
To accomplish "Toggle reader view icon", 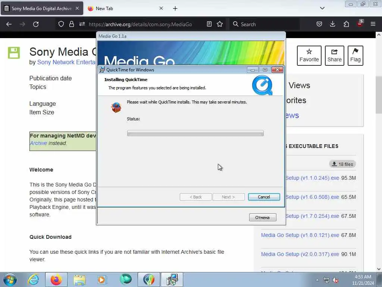I will pyautogui.click(x=209, y=24).
